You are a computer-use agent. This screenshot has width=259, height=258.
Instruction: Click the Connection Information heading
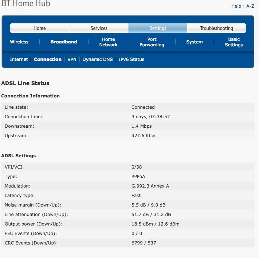coord(30,96)
